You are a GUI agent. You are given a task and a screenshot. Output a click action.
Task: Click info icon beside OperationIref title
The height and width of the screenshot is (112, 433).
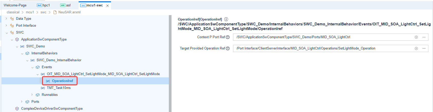[226, 19]
